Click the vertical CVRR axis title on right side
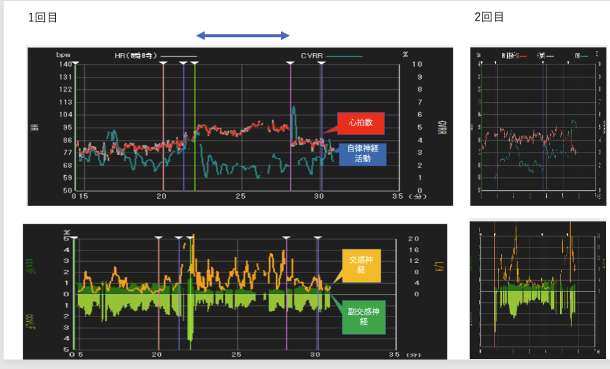The image size is (610, 369). tap(441, 127)
